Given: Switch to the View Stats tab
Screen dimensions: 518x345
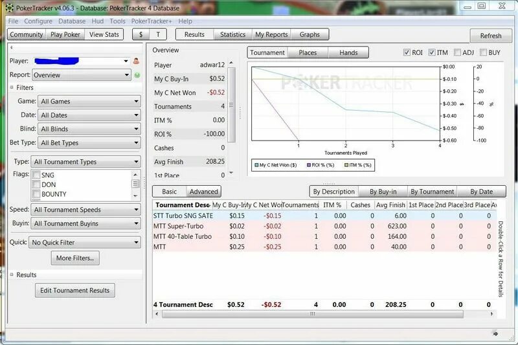Looking at the screenshot, I should click(104, 34).
